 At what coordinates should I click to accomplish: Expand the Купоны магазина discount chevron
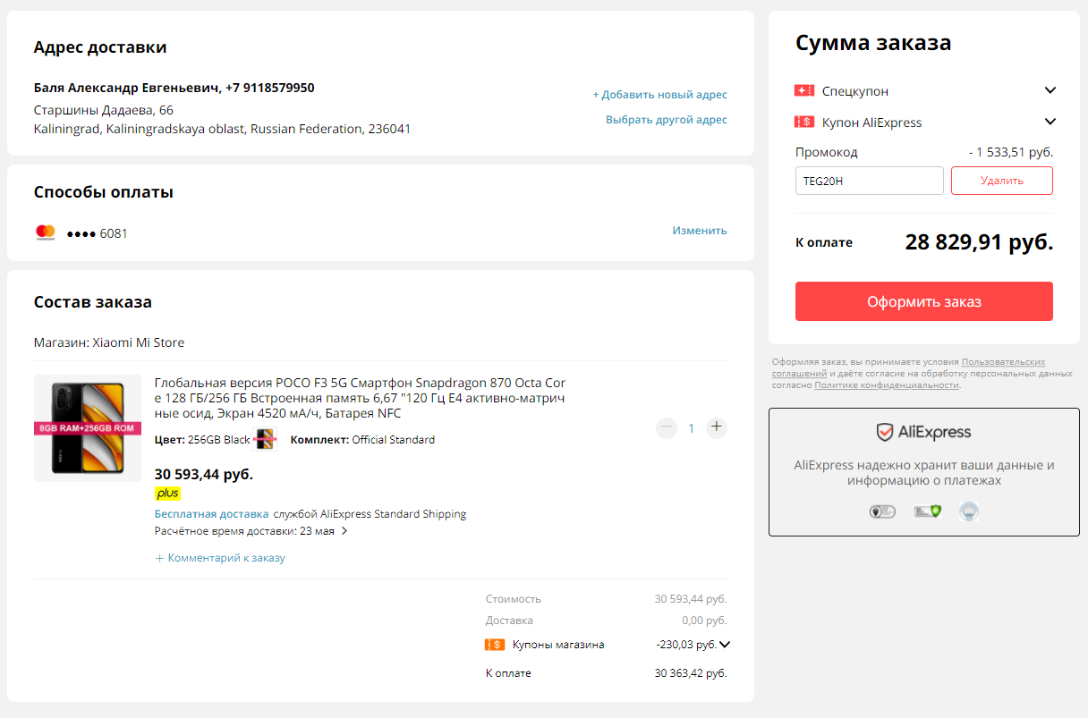(x=725, y=645)
